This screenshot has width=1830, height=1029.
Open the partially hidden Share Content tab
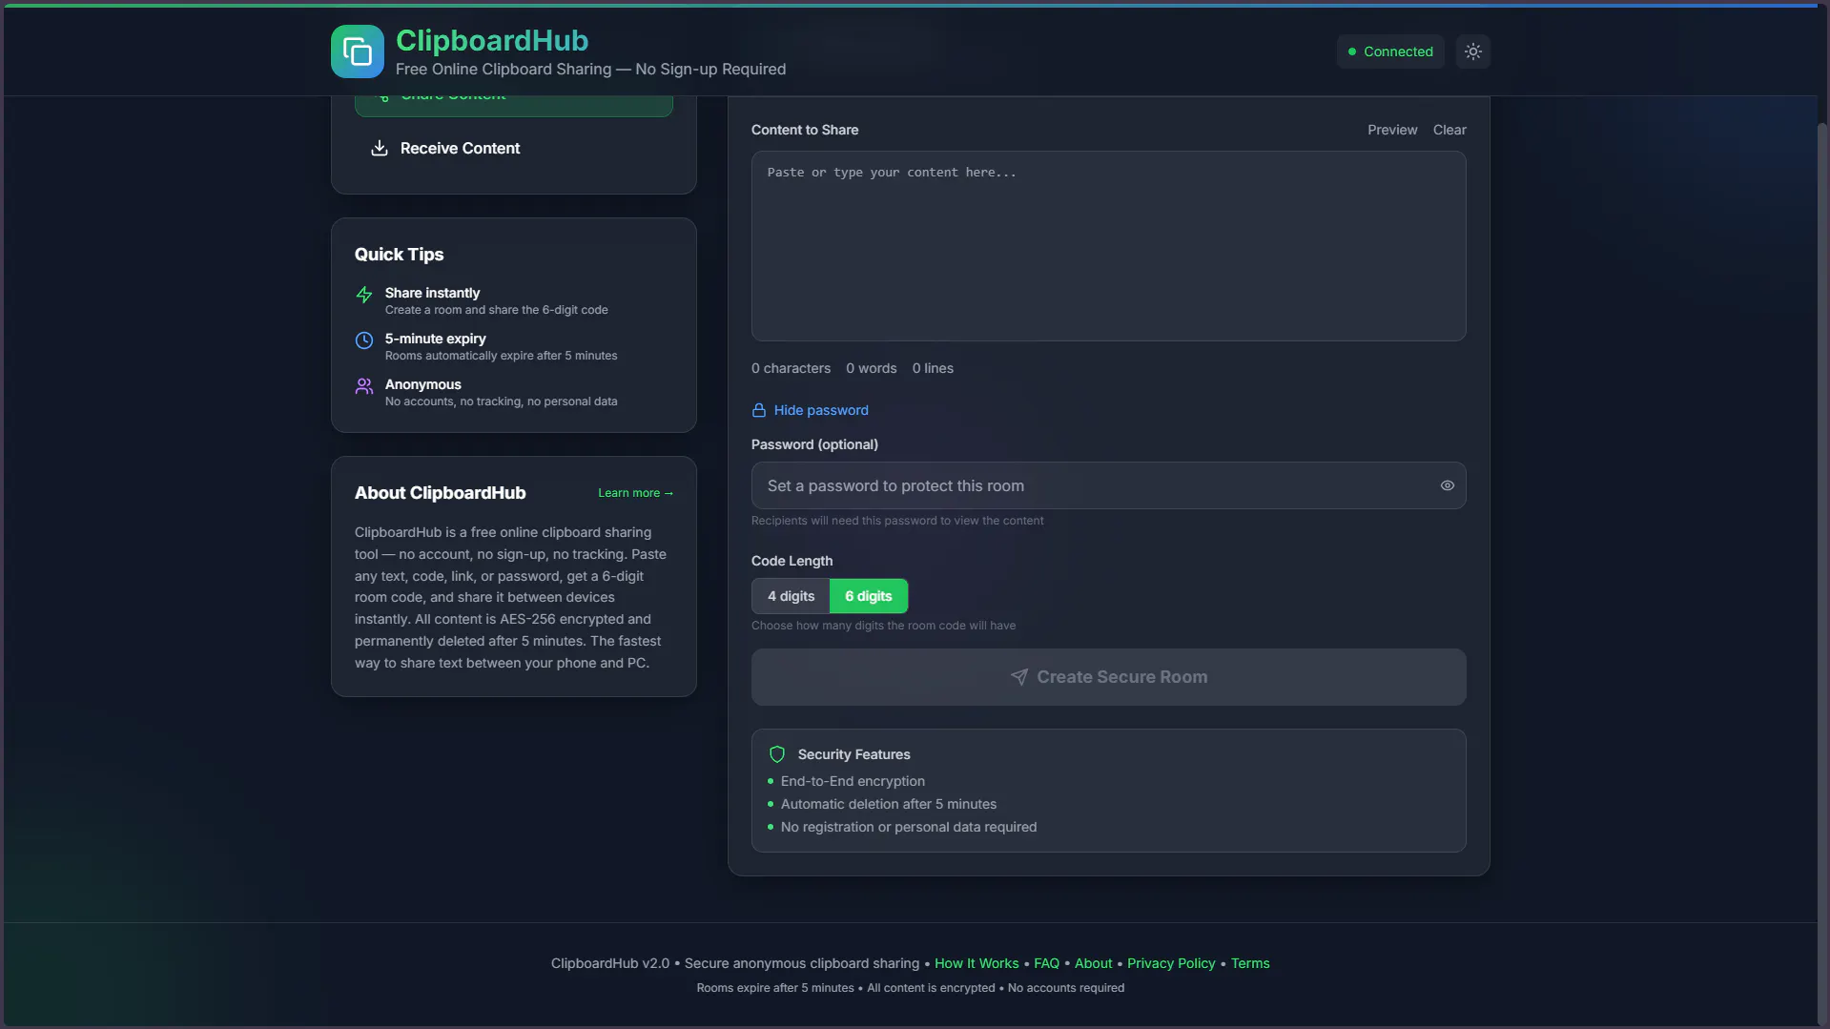click(x=514, y=106)
